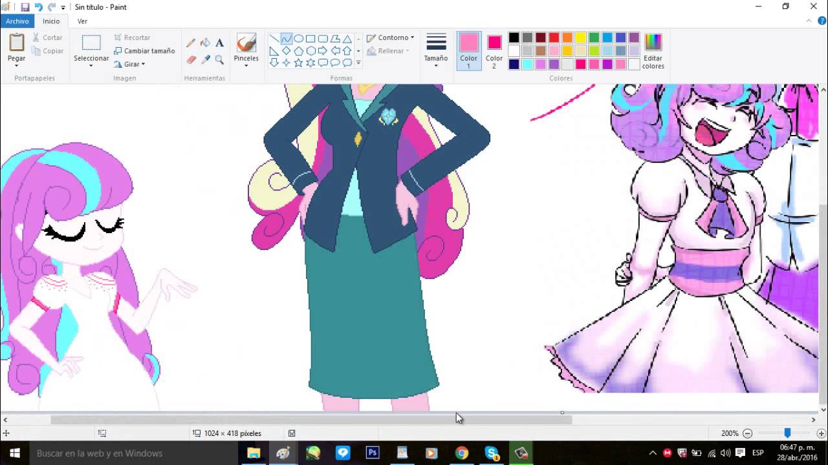The height and width of the screenshot is (465, 828).
Task: Pick the cyan custom color swatch
Action: click(527, 64)
